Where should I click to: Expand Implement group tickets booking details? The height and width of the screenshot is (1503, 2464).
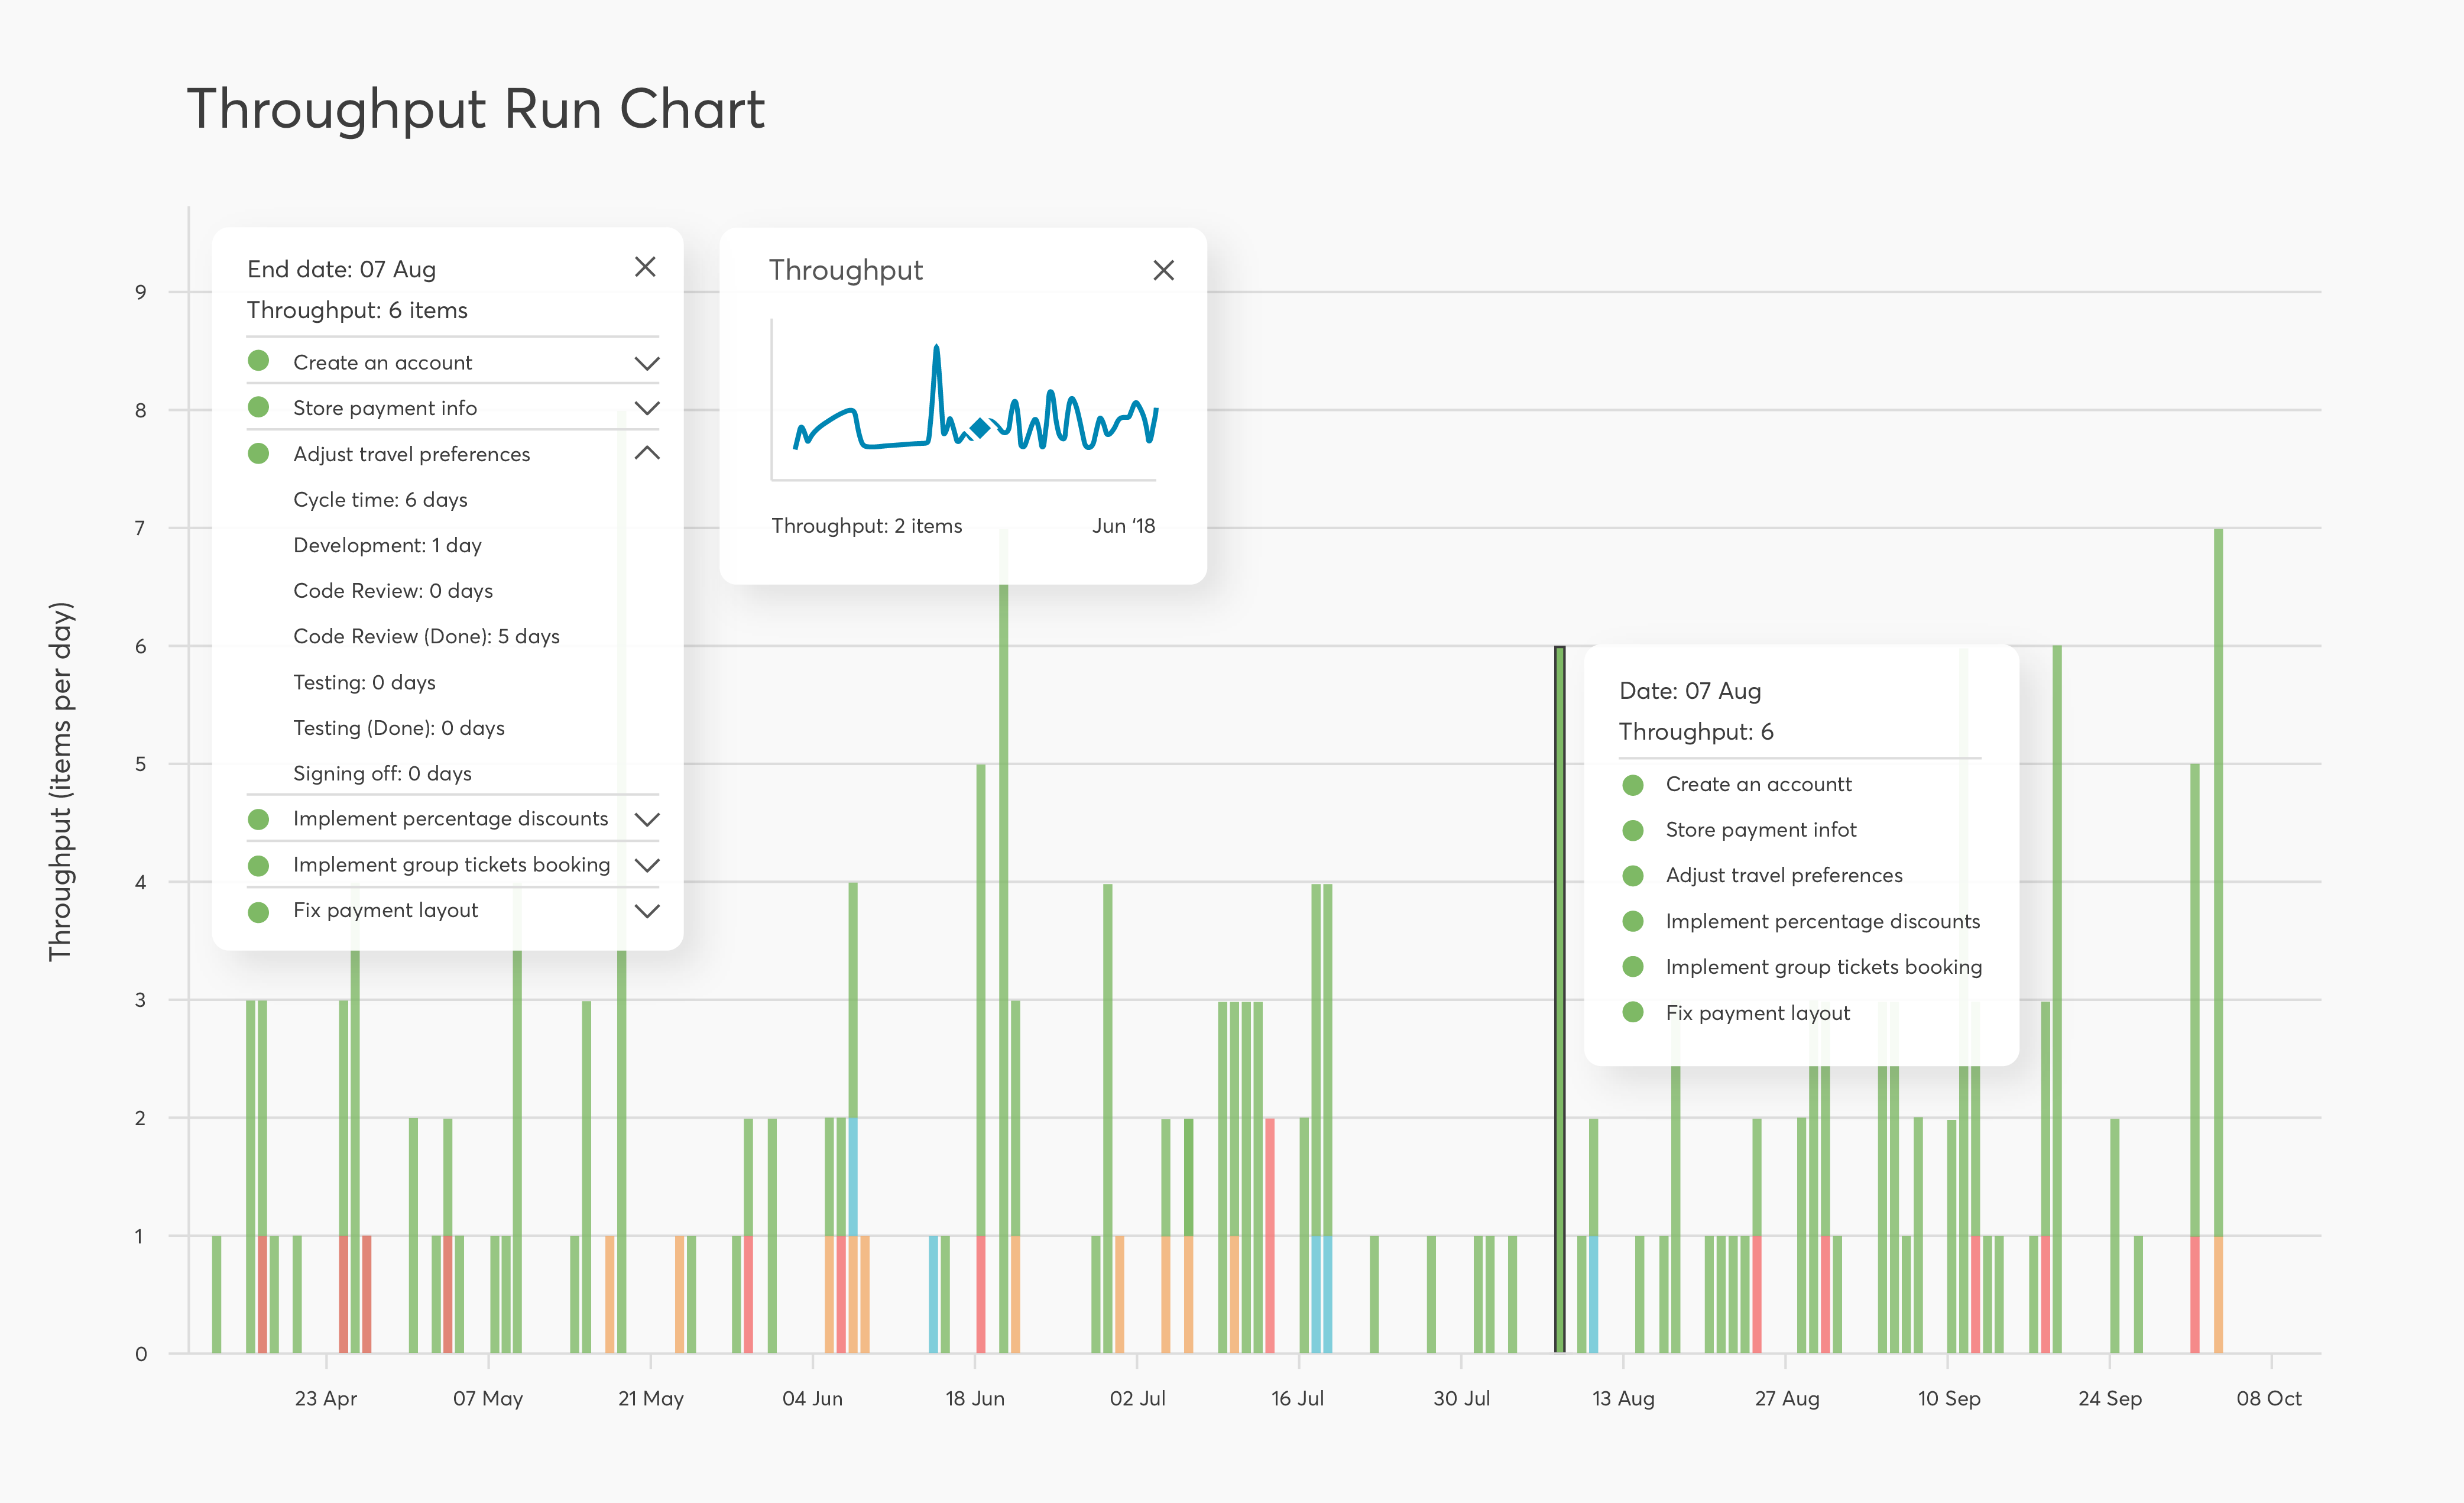coord(646,864)
